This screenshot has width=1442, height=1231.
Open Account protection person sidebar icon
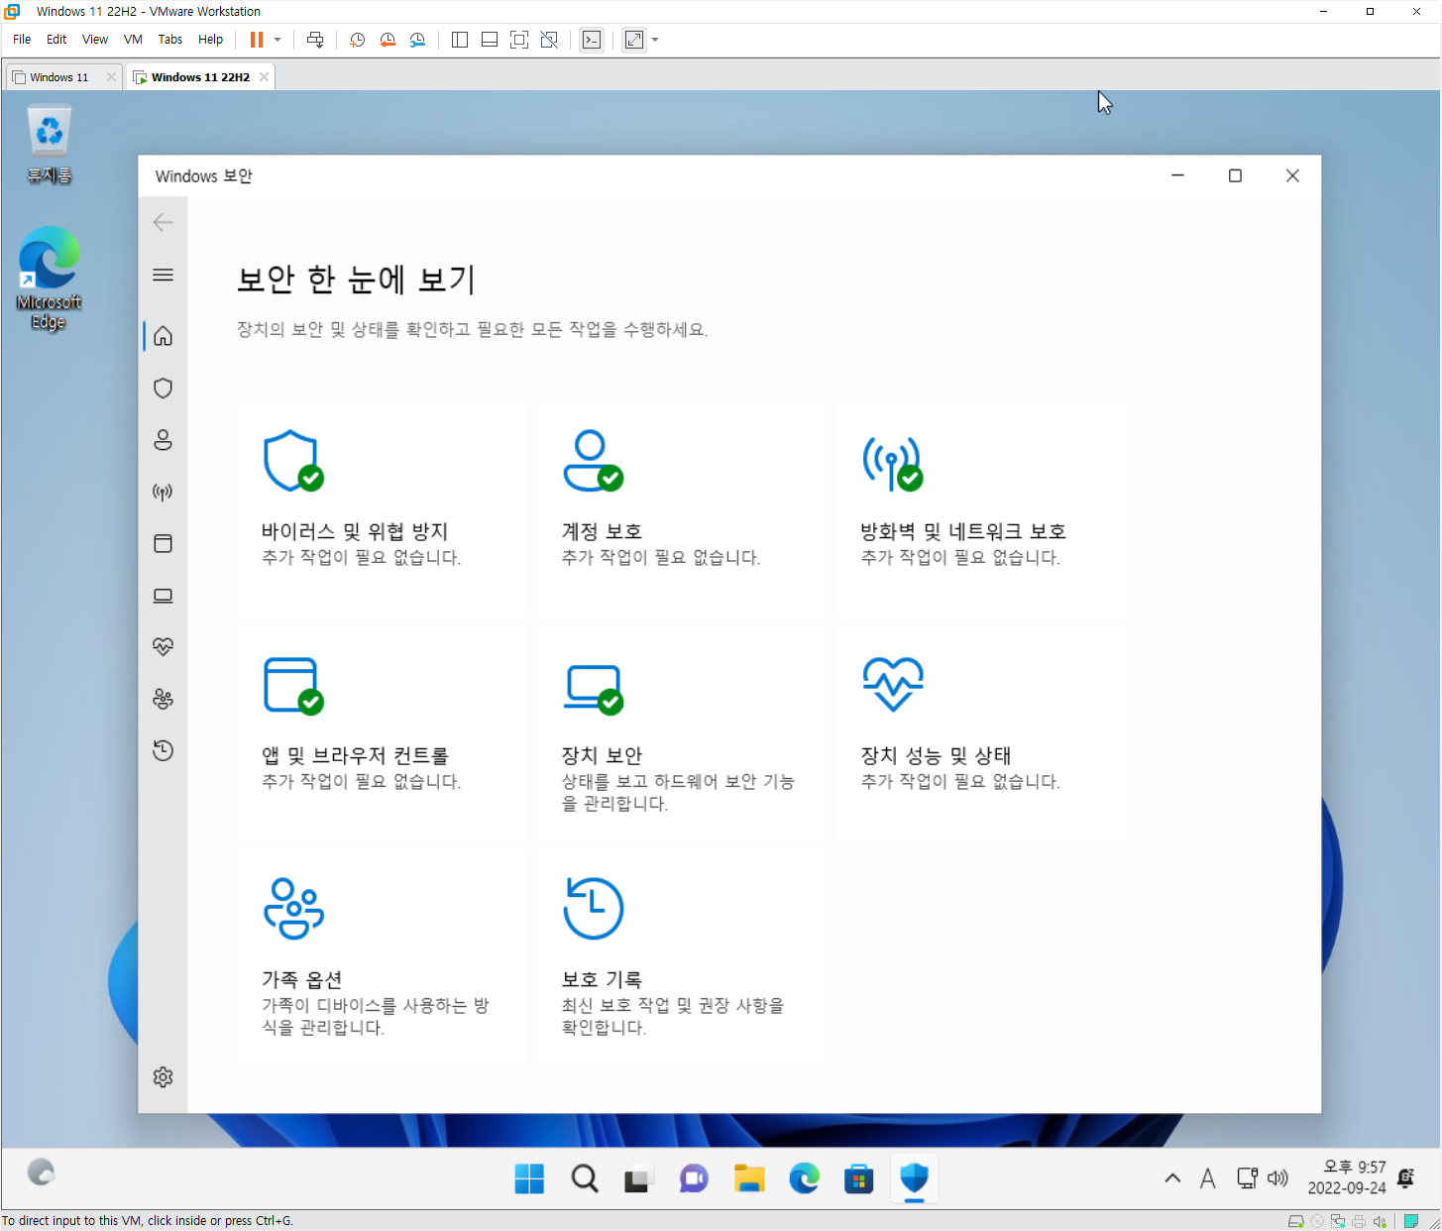(164, 439)
